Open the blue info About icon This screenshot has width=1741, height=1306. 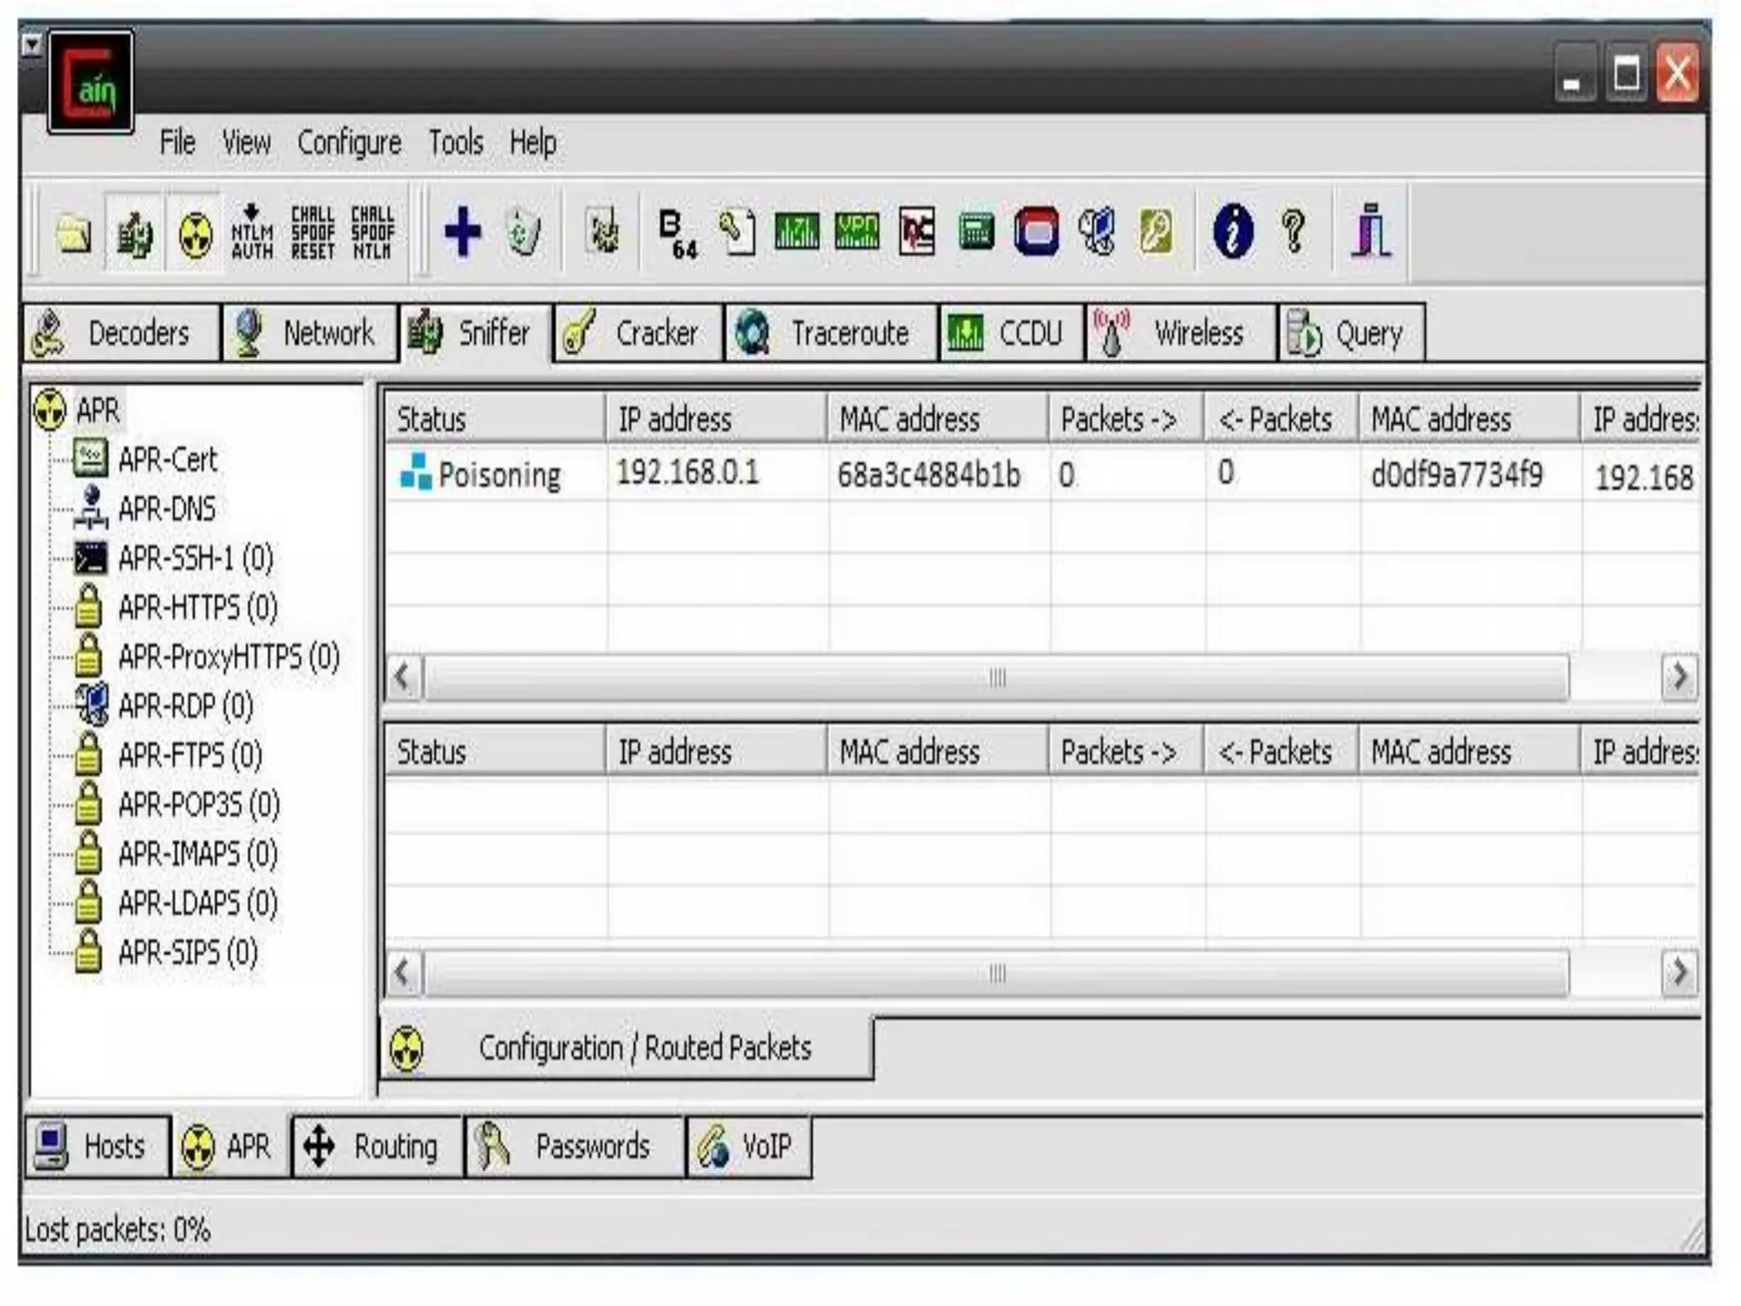click(x=1233, y=231)
